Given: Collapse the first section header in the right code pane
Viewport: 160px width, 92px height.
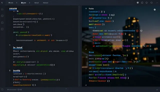Looking at the screenshot, I should pyautogui.click(x=86, y=8).
